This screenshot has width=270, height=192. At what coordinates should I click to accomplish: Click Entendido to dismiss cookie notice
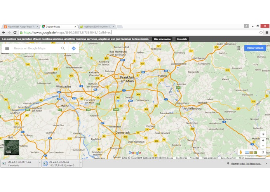(182, 39)
